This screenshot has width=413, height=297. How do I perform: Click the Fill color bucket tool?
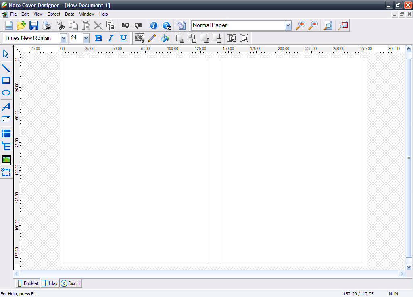pos(165,38)
